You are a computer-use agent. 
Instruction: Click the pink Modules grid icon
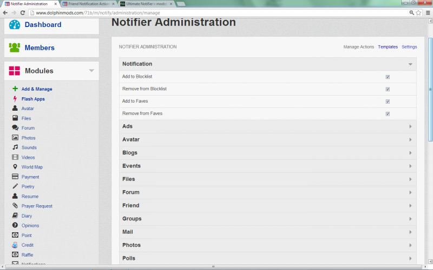(15, 71)
